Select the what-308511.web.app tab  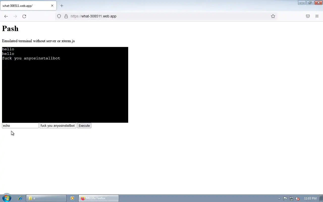point(28,6)
